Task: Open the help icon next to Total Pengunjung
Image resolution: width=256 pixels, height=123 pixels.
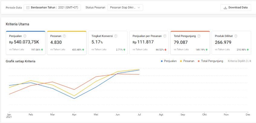Action: tap(199, 36)
